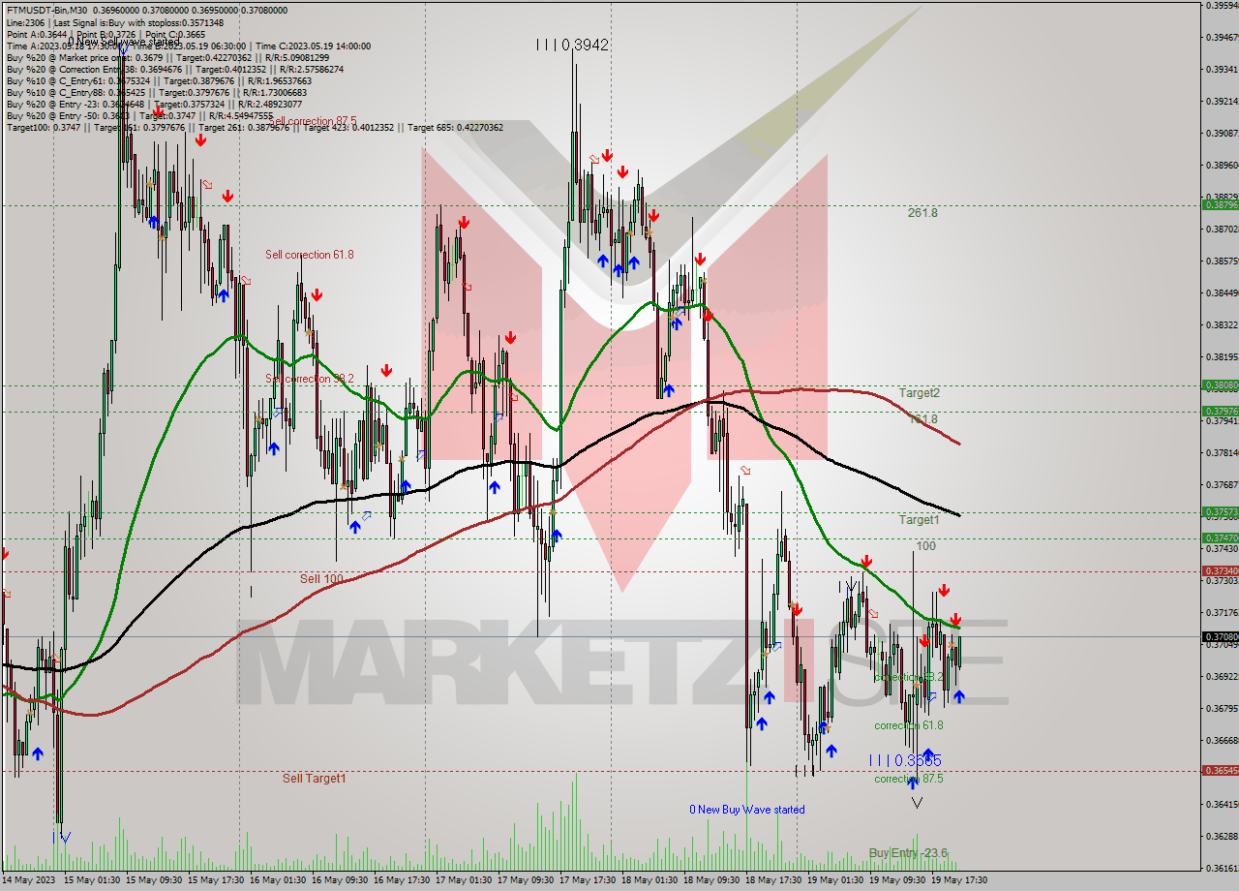Click the 0.36288 price axis value
Image resolution: width=1239 pixels, height=891 pixels.
point(1222,837)
